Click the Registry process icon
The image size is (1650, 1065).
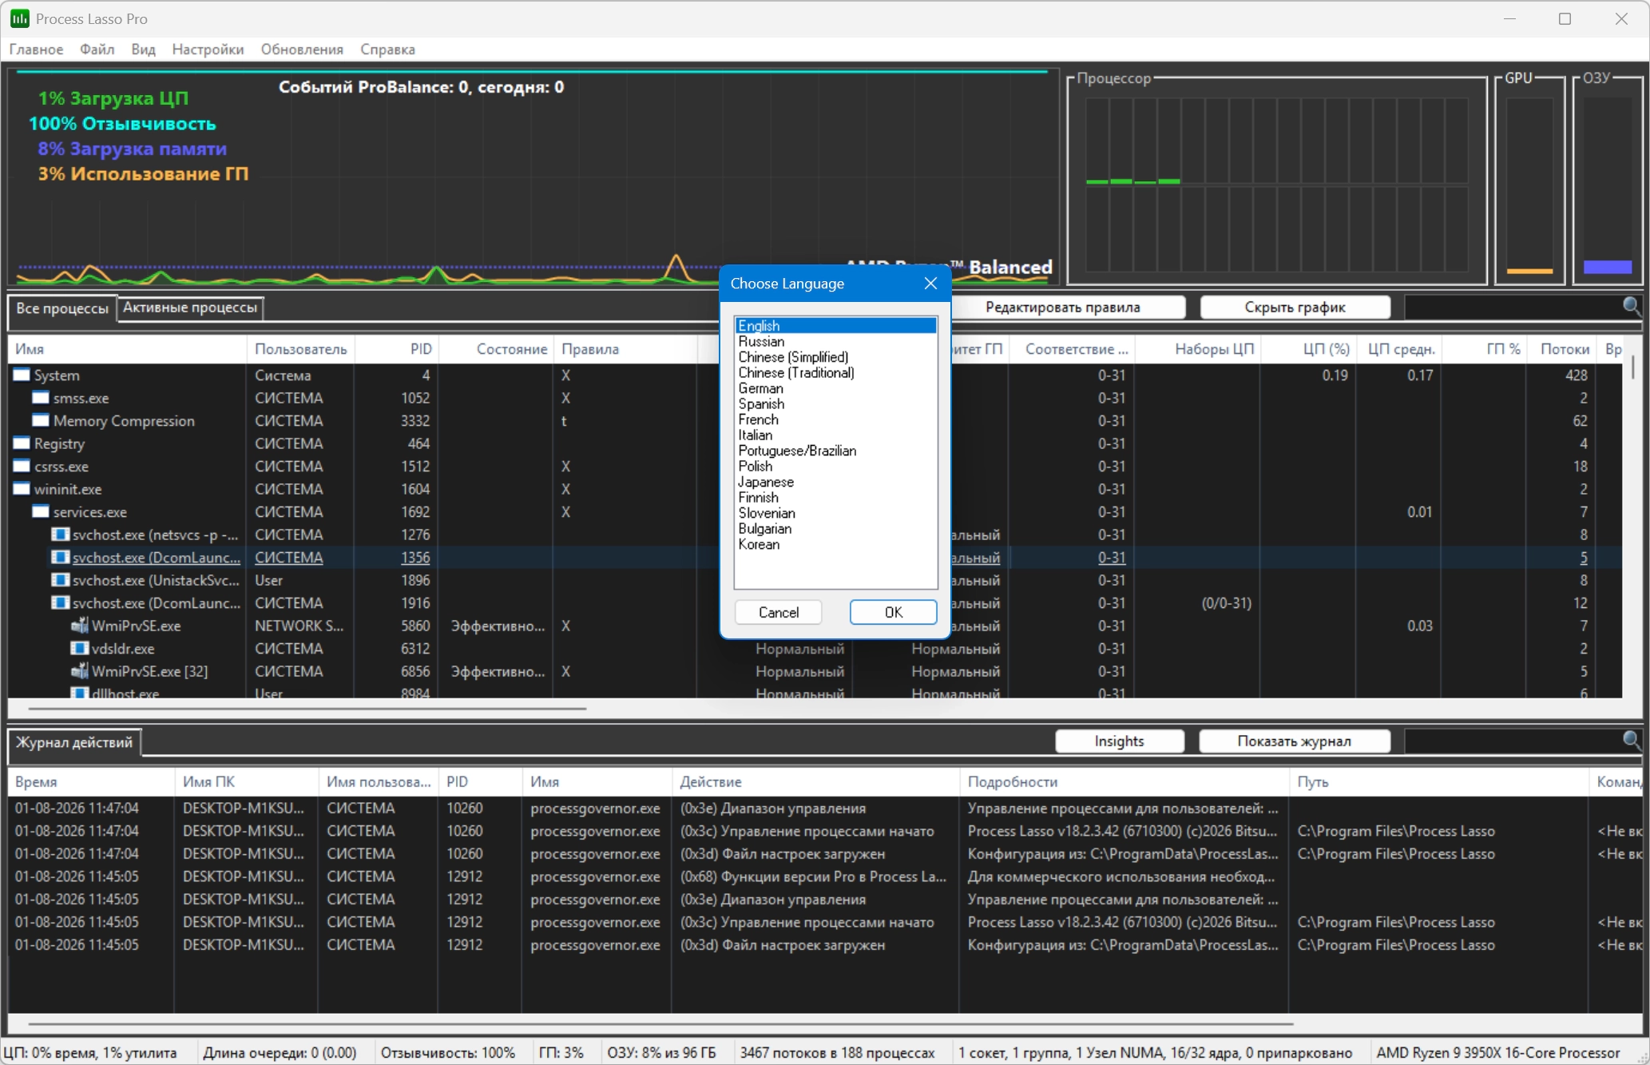click(22, 443)
